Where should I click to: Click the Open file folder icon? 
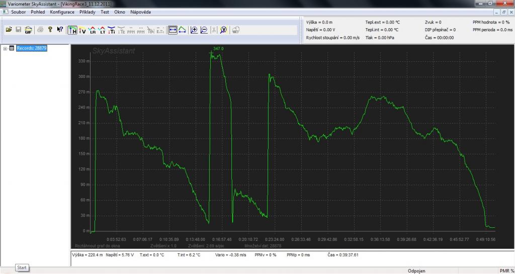point(9,30)
